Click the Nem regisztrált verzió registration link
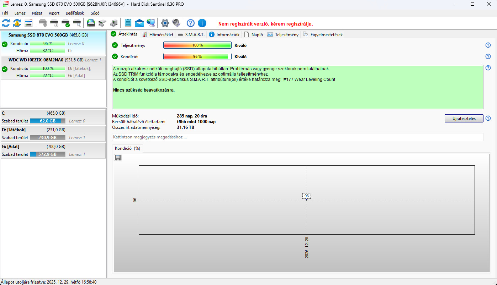Viewport: 497px width, 285px height. pos(266,24)
